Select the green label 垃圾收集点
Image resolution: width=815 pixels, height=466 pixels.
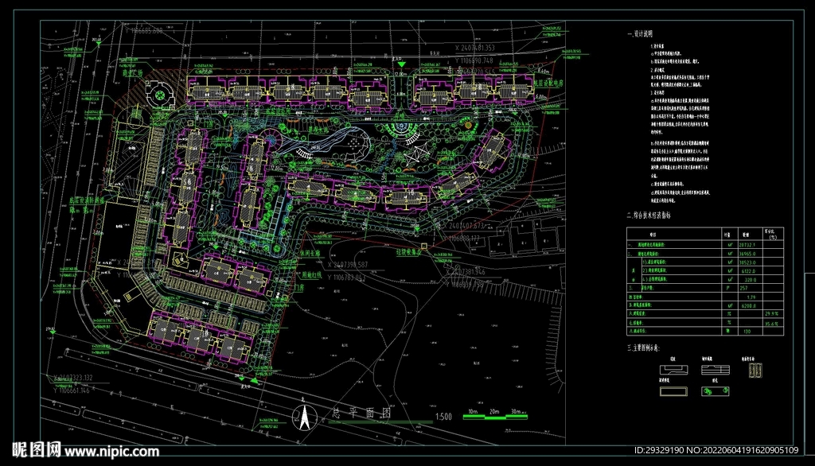coord(409,251)
